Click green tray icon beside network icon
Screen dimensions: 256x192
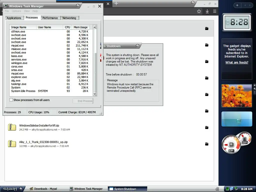click(x=227, y=189)
